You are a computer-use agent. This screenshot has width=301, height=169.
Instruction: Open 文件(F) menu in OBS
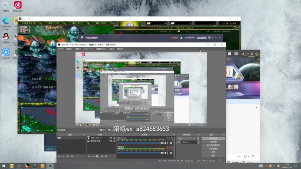[x=61, y=49]
